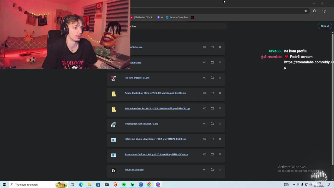Viewport: 334px width, 188px height.
Task: Show first rdSetup.exe download in folder
Action: point(212,47)
